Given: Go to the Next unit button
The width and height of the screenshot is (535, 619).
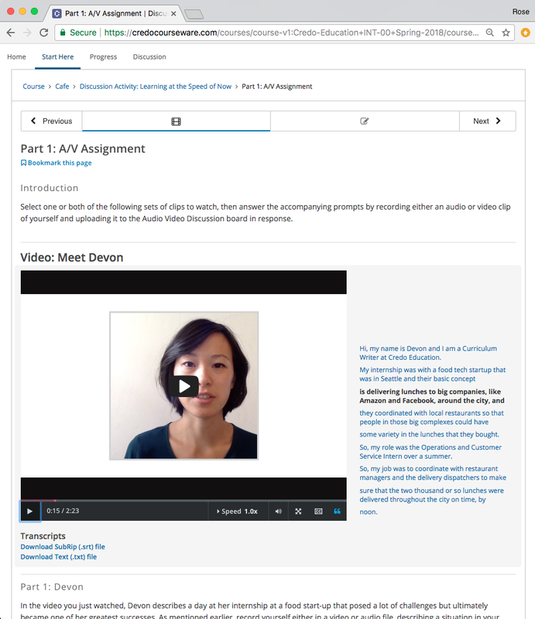Looking at the screenshot, I should point(487,121).
